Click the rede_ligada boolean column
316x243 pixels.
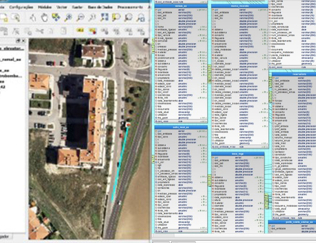[240, 115]
